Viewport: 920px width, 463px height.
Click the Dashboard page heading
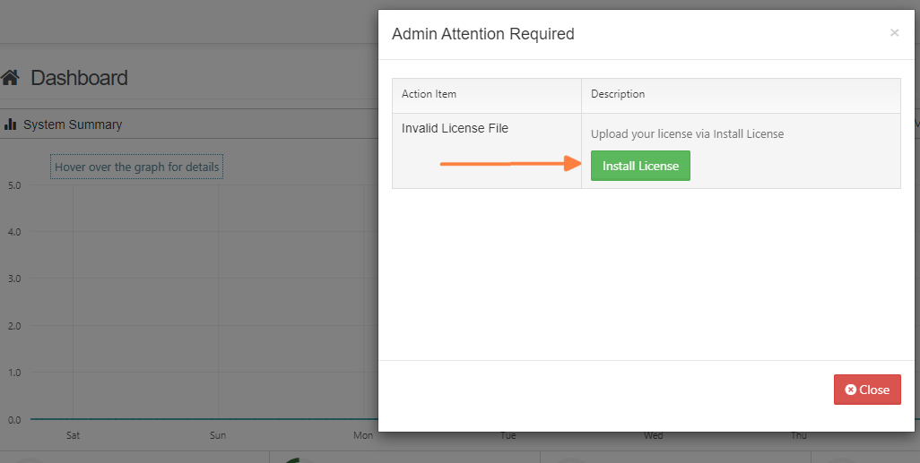[x=79, y=78]
